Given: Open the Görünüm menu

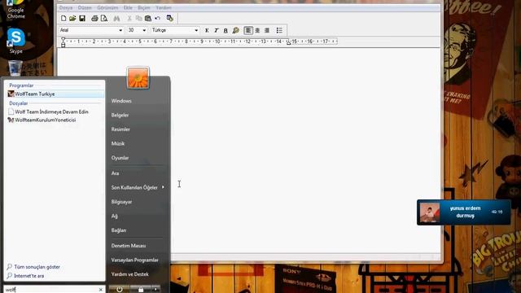Looking at the screenshot, I should pos(107,7).
